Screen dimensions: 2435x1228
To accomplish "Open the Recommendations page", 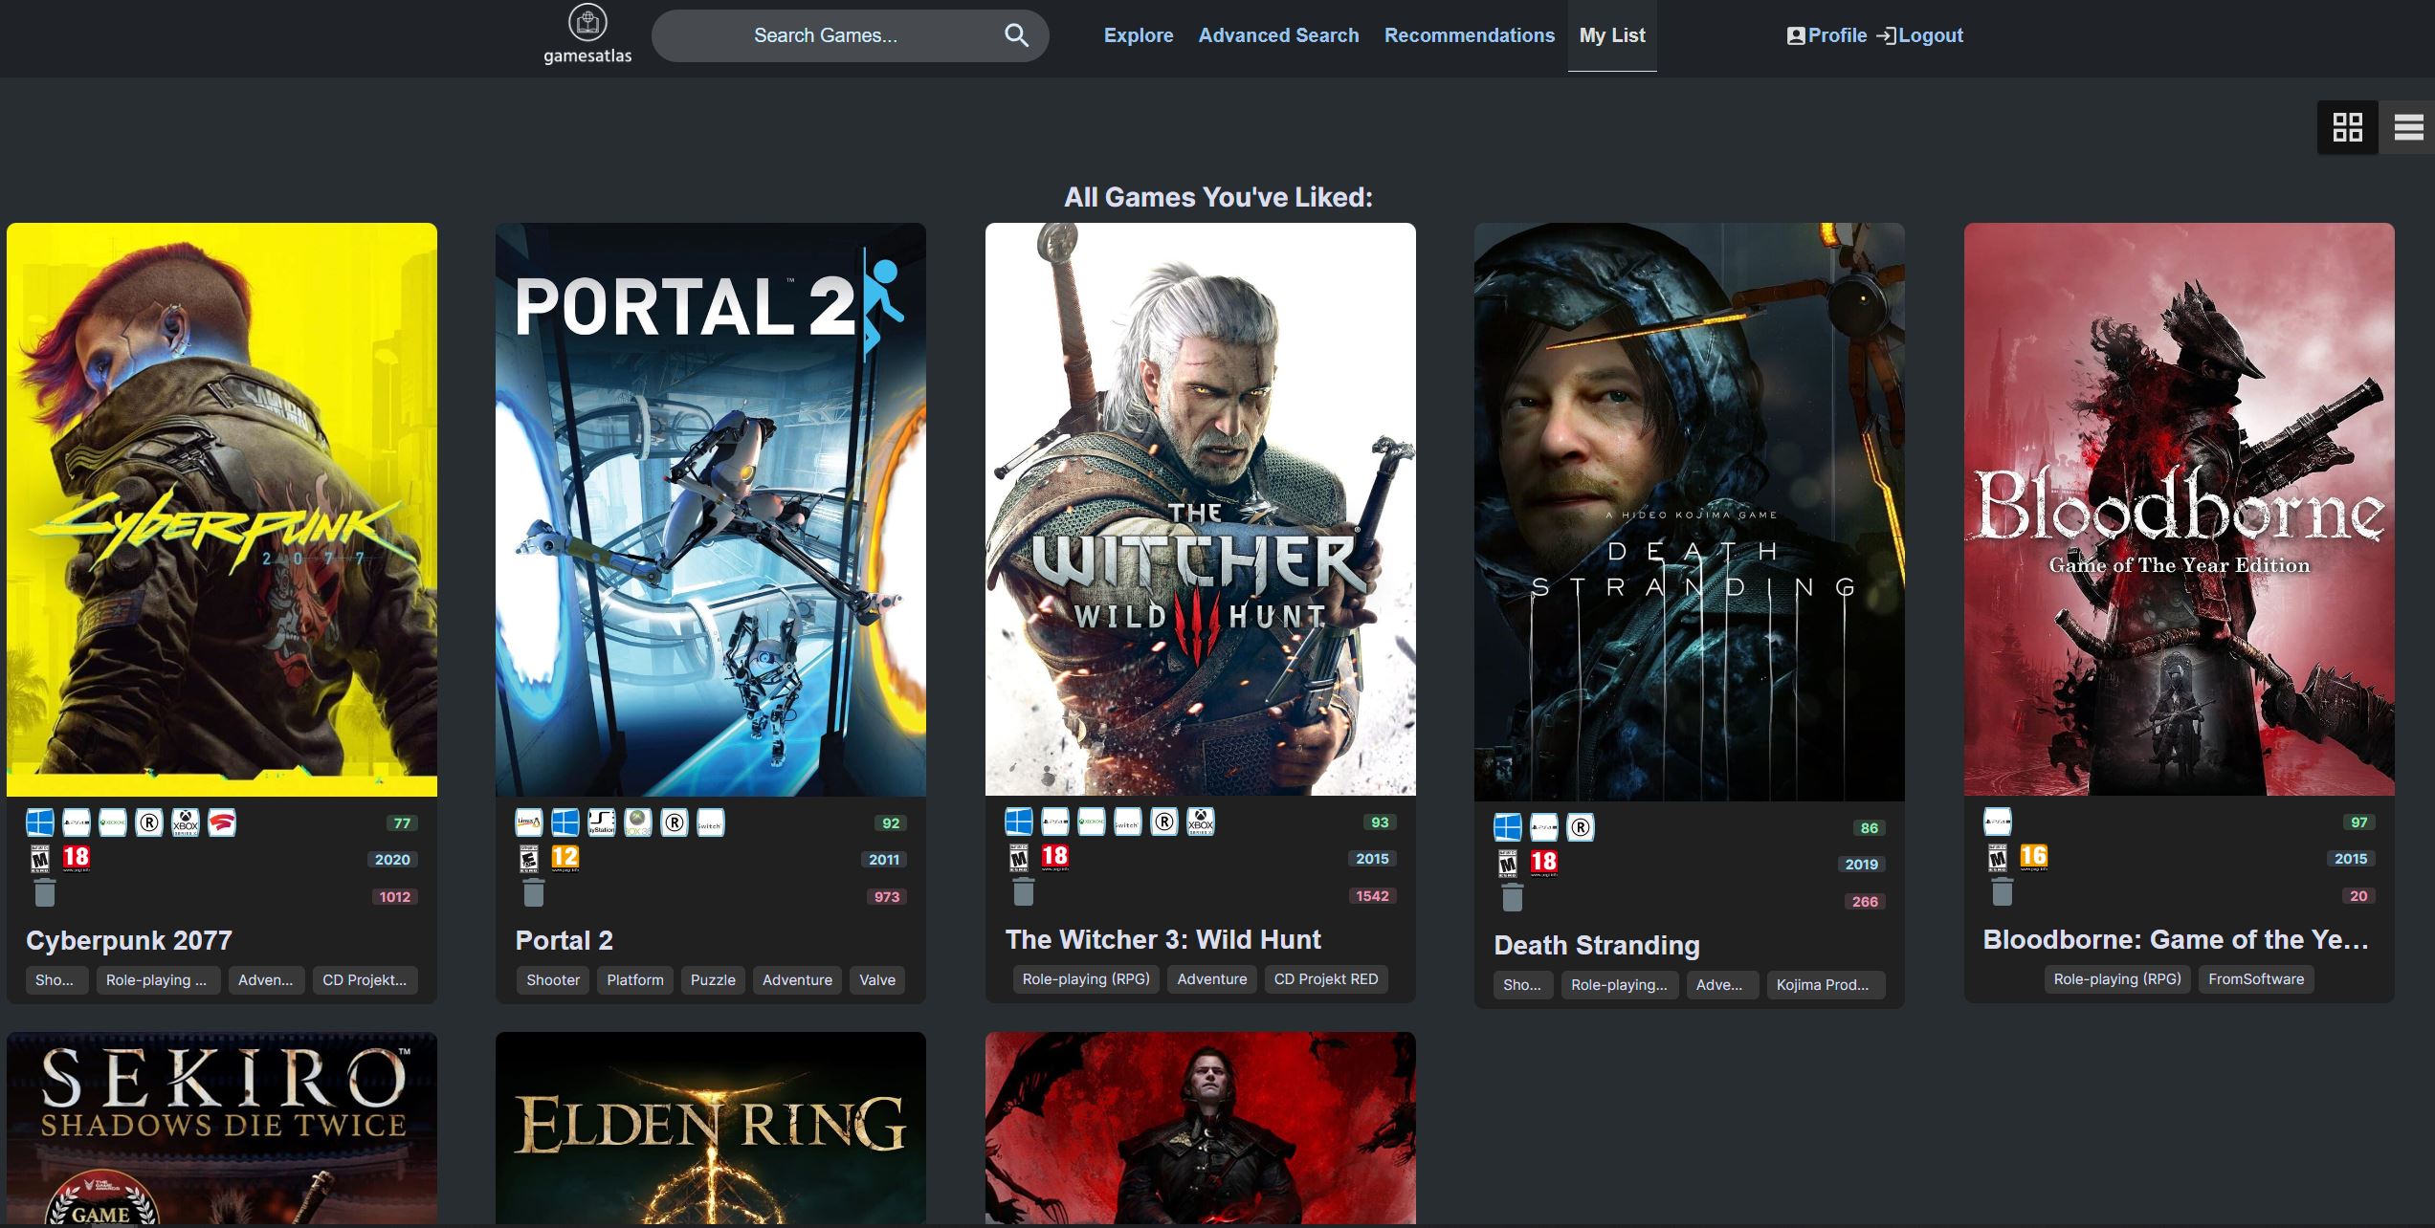I will (1469, 35).
